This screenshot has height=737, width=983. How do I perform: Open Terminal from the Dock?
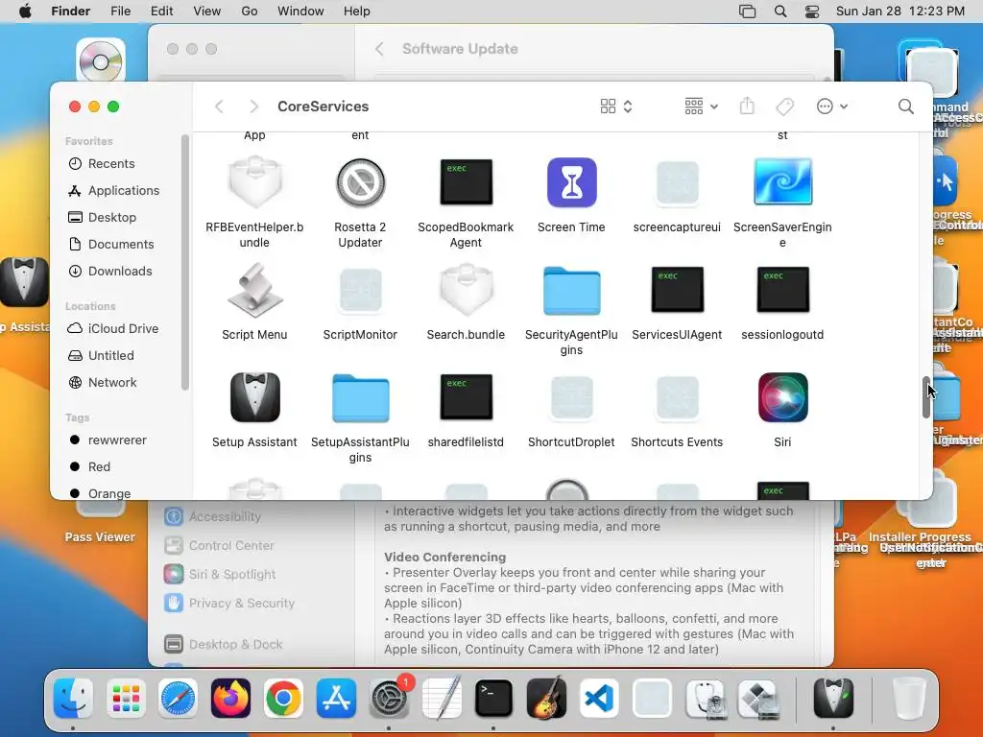tap(493, 698)
